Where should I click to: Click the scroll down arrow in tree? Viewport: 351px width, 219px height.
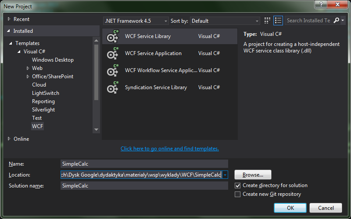coord(96,129)
